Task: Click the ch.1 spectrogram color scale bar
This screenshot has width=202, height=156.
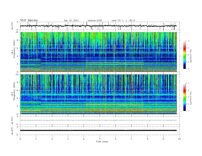Action: (x=184, y=55)
